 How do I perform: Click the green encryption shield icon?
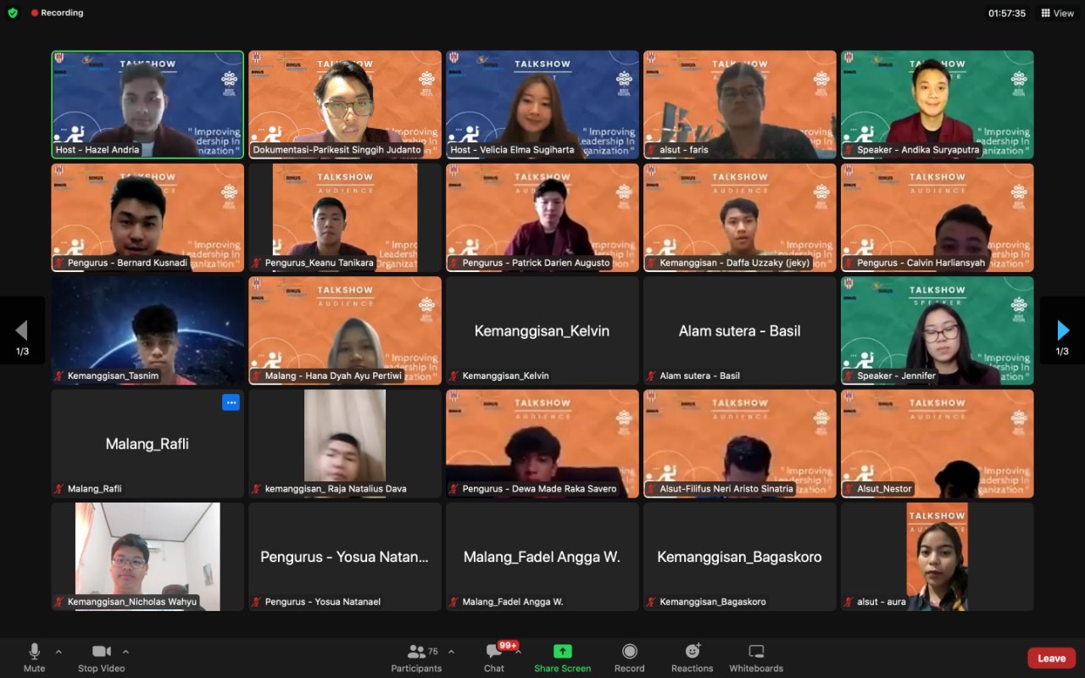(13, 13)
